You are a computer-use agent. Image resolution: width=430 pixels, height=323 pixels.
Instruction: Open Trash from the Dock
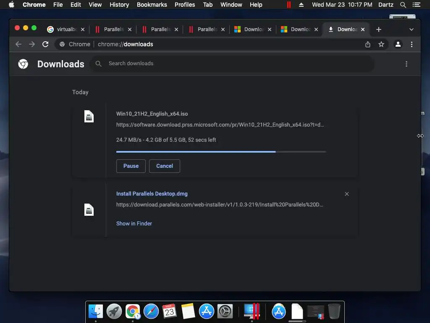tap(334, 312)
